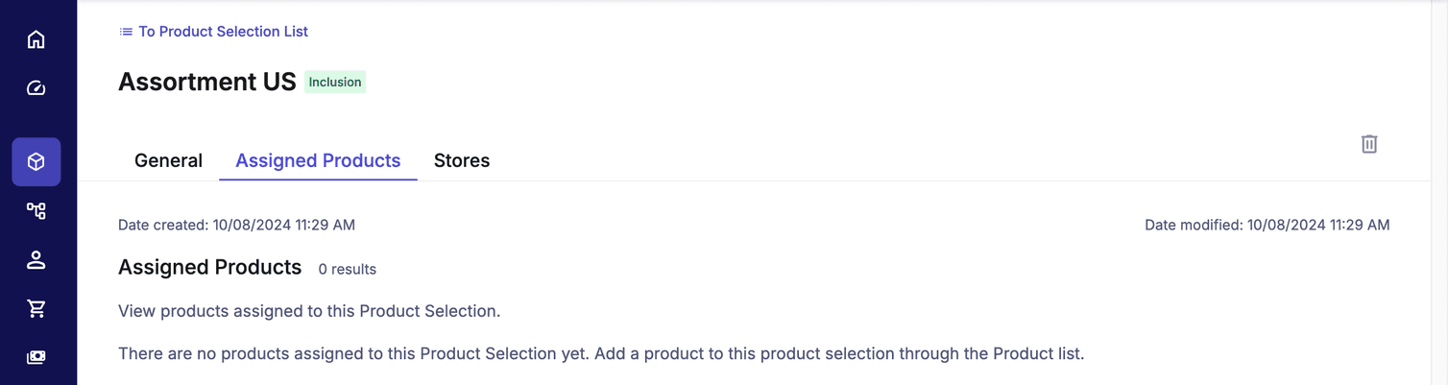Open the Customers person icon

[x=36, y=259]
